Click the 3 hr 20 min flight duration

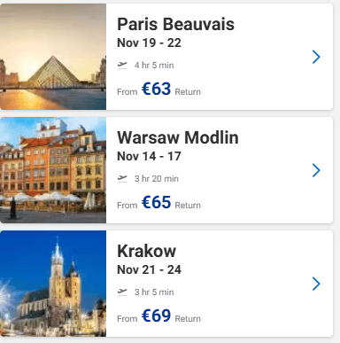(x=157, y=178)
